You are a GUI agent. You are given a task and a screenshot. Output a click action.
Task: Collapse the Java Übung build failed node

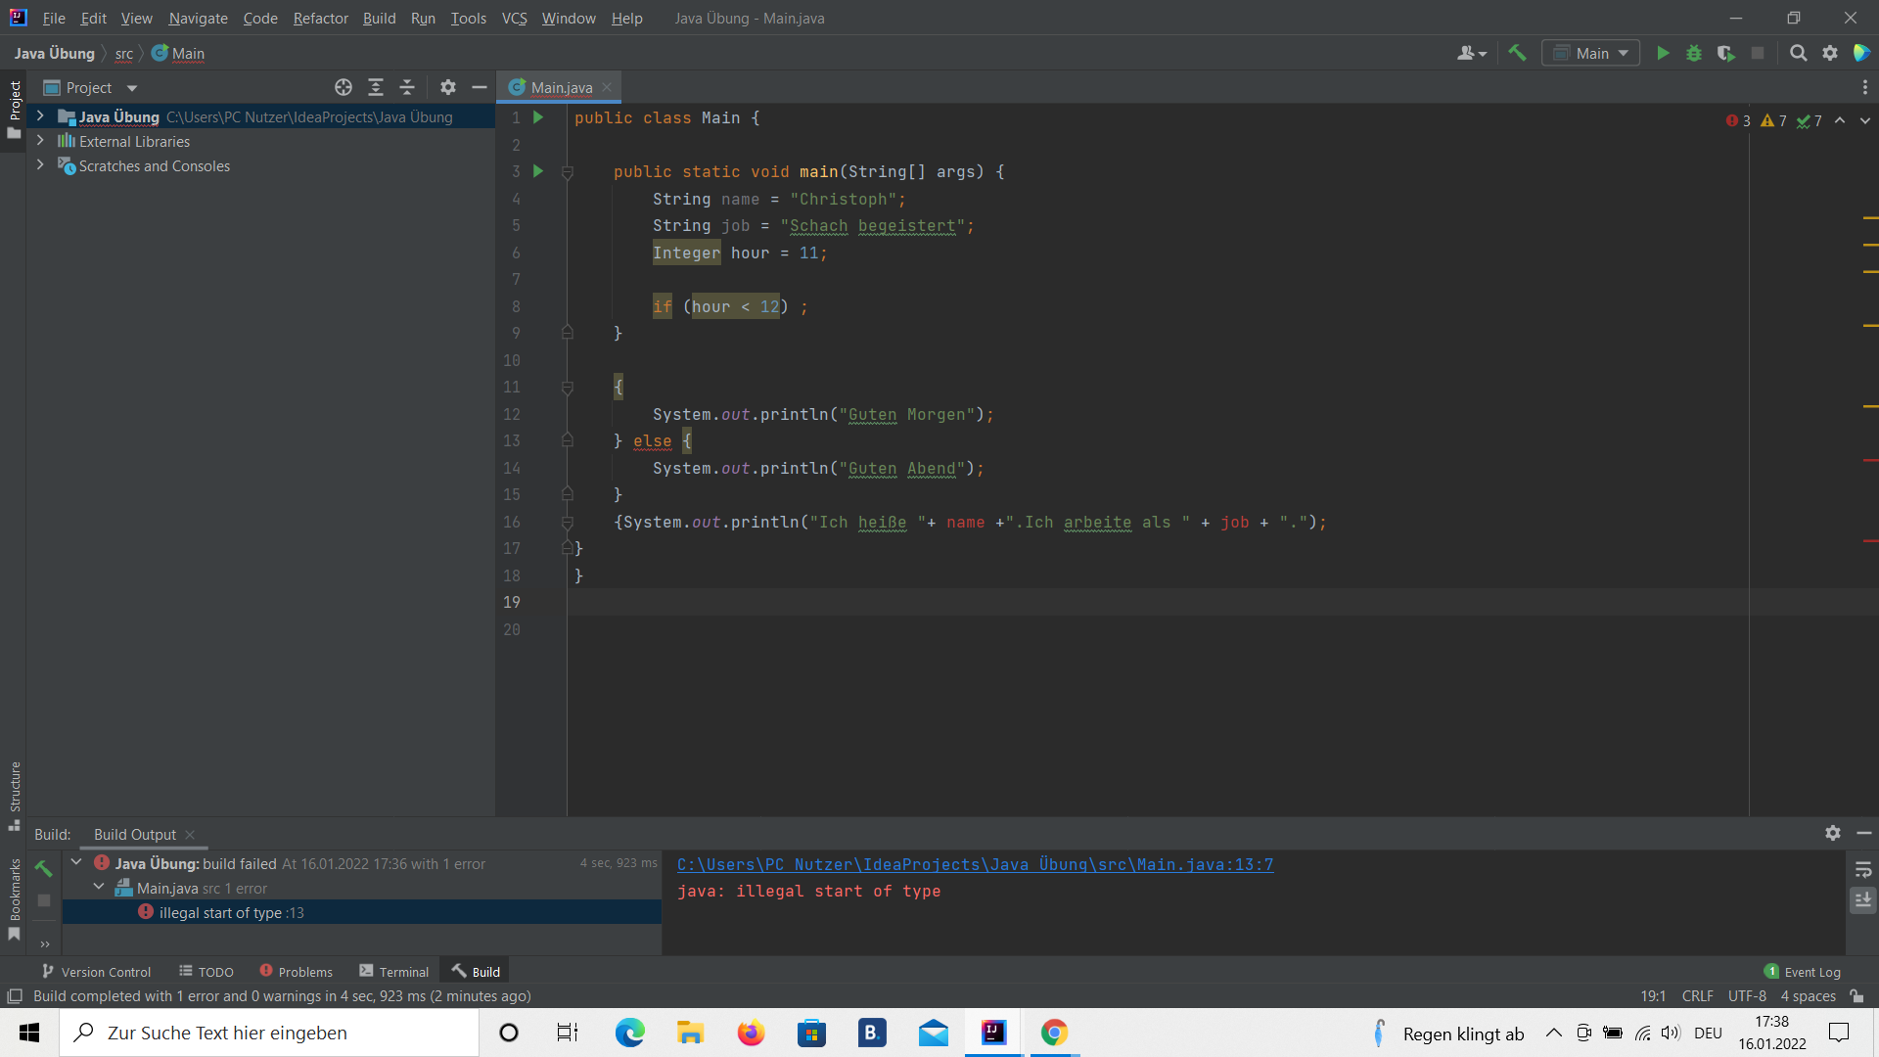[x=76, y=862]
